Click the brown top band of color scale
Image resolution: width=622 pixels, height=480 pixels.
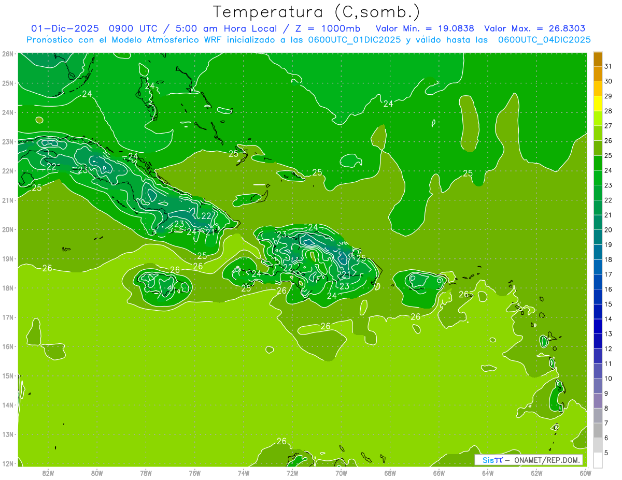tap(598, 60)
